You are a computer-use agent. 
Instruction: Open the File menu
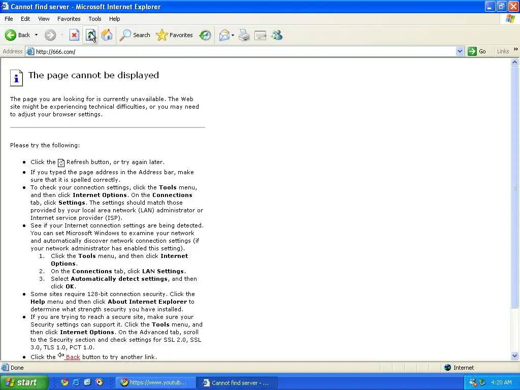[9, 19]
